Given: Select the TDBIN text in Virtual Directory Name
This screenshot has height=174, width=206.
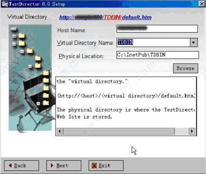Looking at the screenshot, I should (126, 42).
